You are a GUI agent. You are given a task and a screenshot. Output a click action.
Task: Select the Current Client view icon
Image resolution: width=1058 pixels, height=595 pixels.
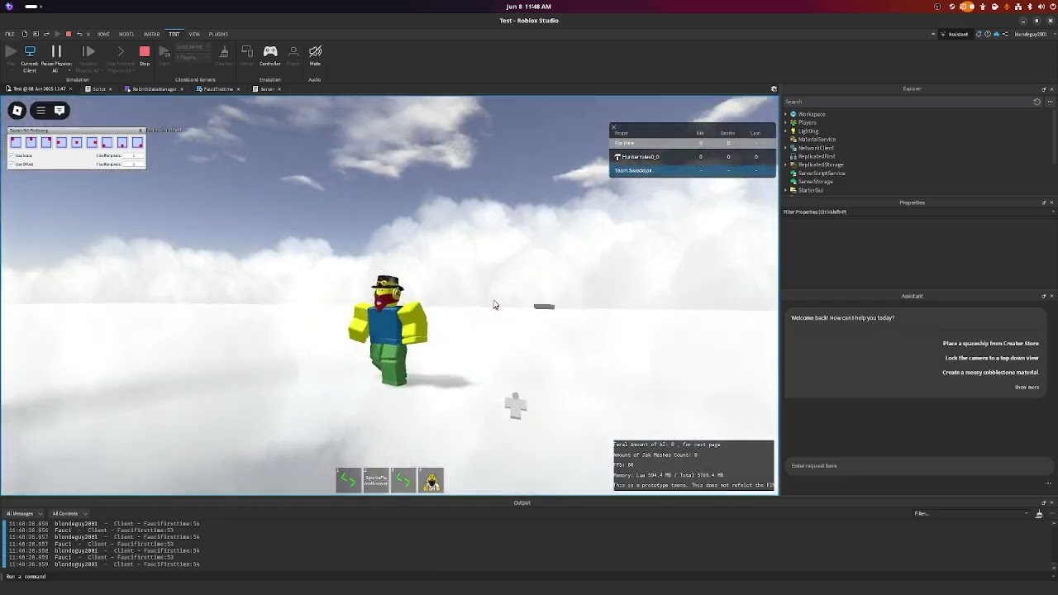tap(30, 52)
